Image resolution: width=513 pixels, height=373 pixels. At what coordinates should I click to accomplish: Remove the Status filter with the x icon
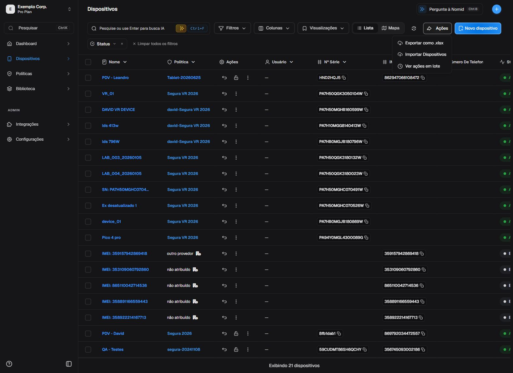coord(122,44)
